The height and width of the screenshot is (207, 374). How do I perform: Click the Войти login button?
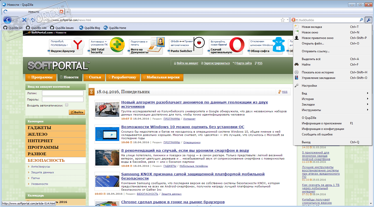[77, 112]
